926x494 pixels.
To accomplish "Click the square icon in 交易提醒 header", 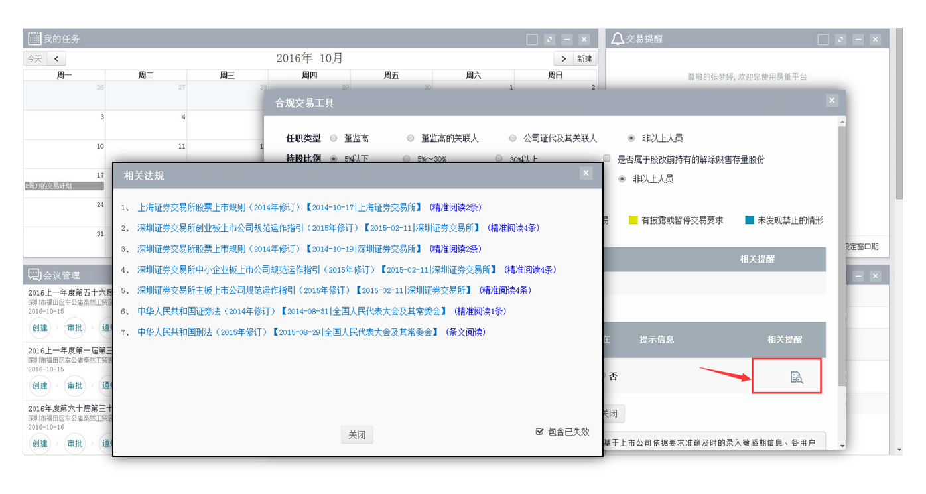I will [823, 40].
